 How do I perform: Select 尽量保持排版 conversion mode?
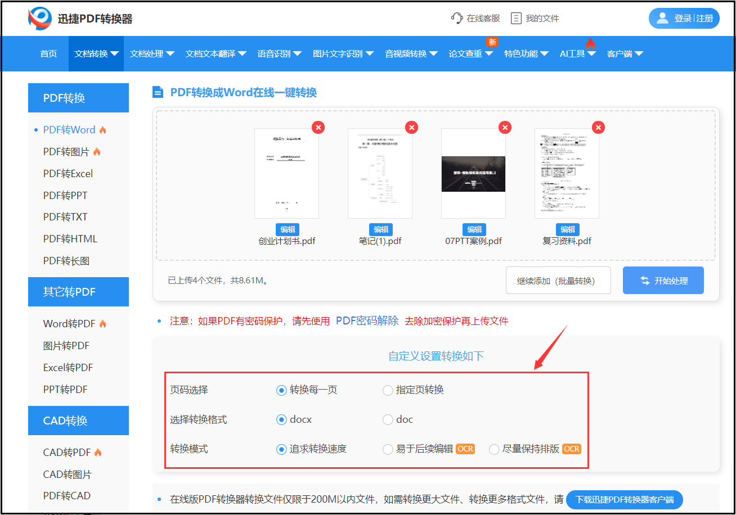[x=493, y=449]
